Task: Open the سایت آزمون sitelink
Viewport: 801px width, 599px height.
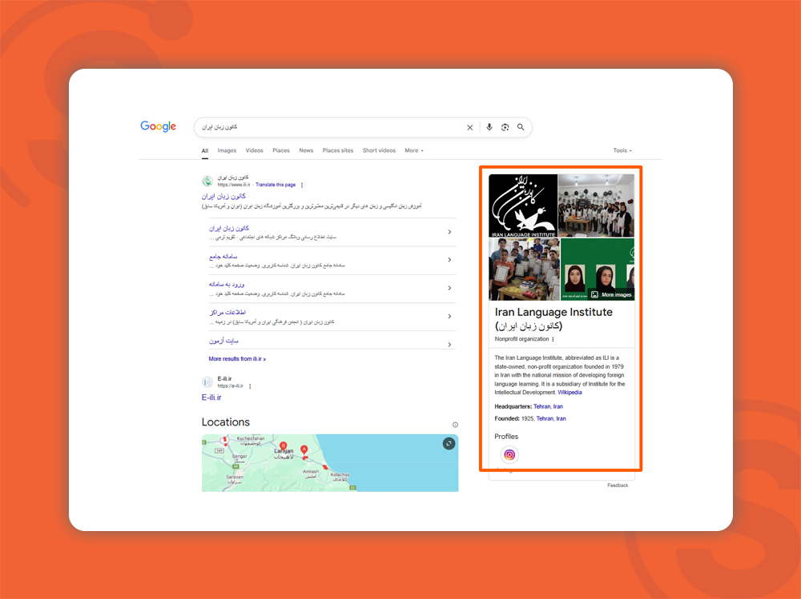Action: point(223,341)
